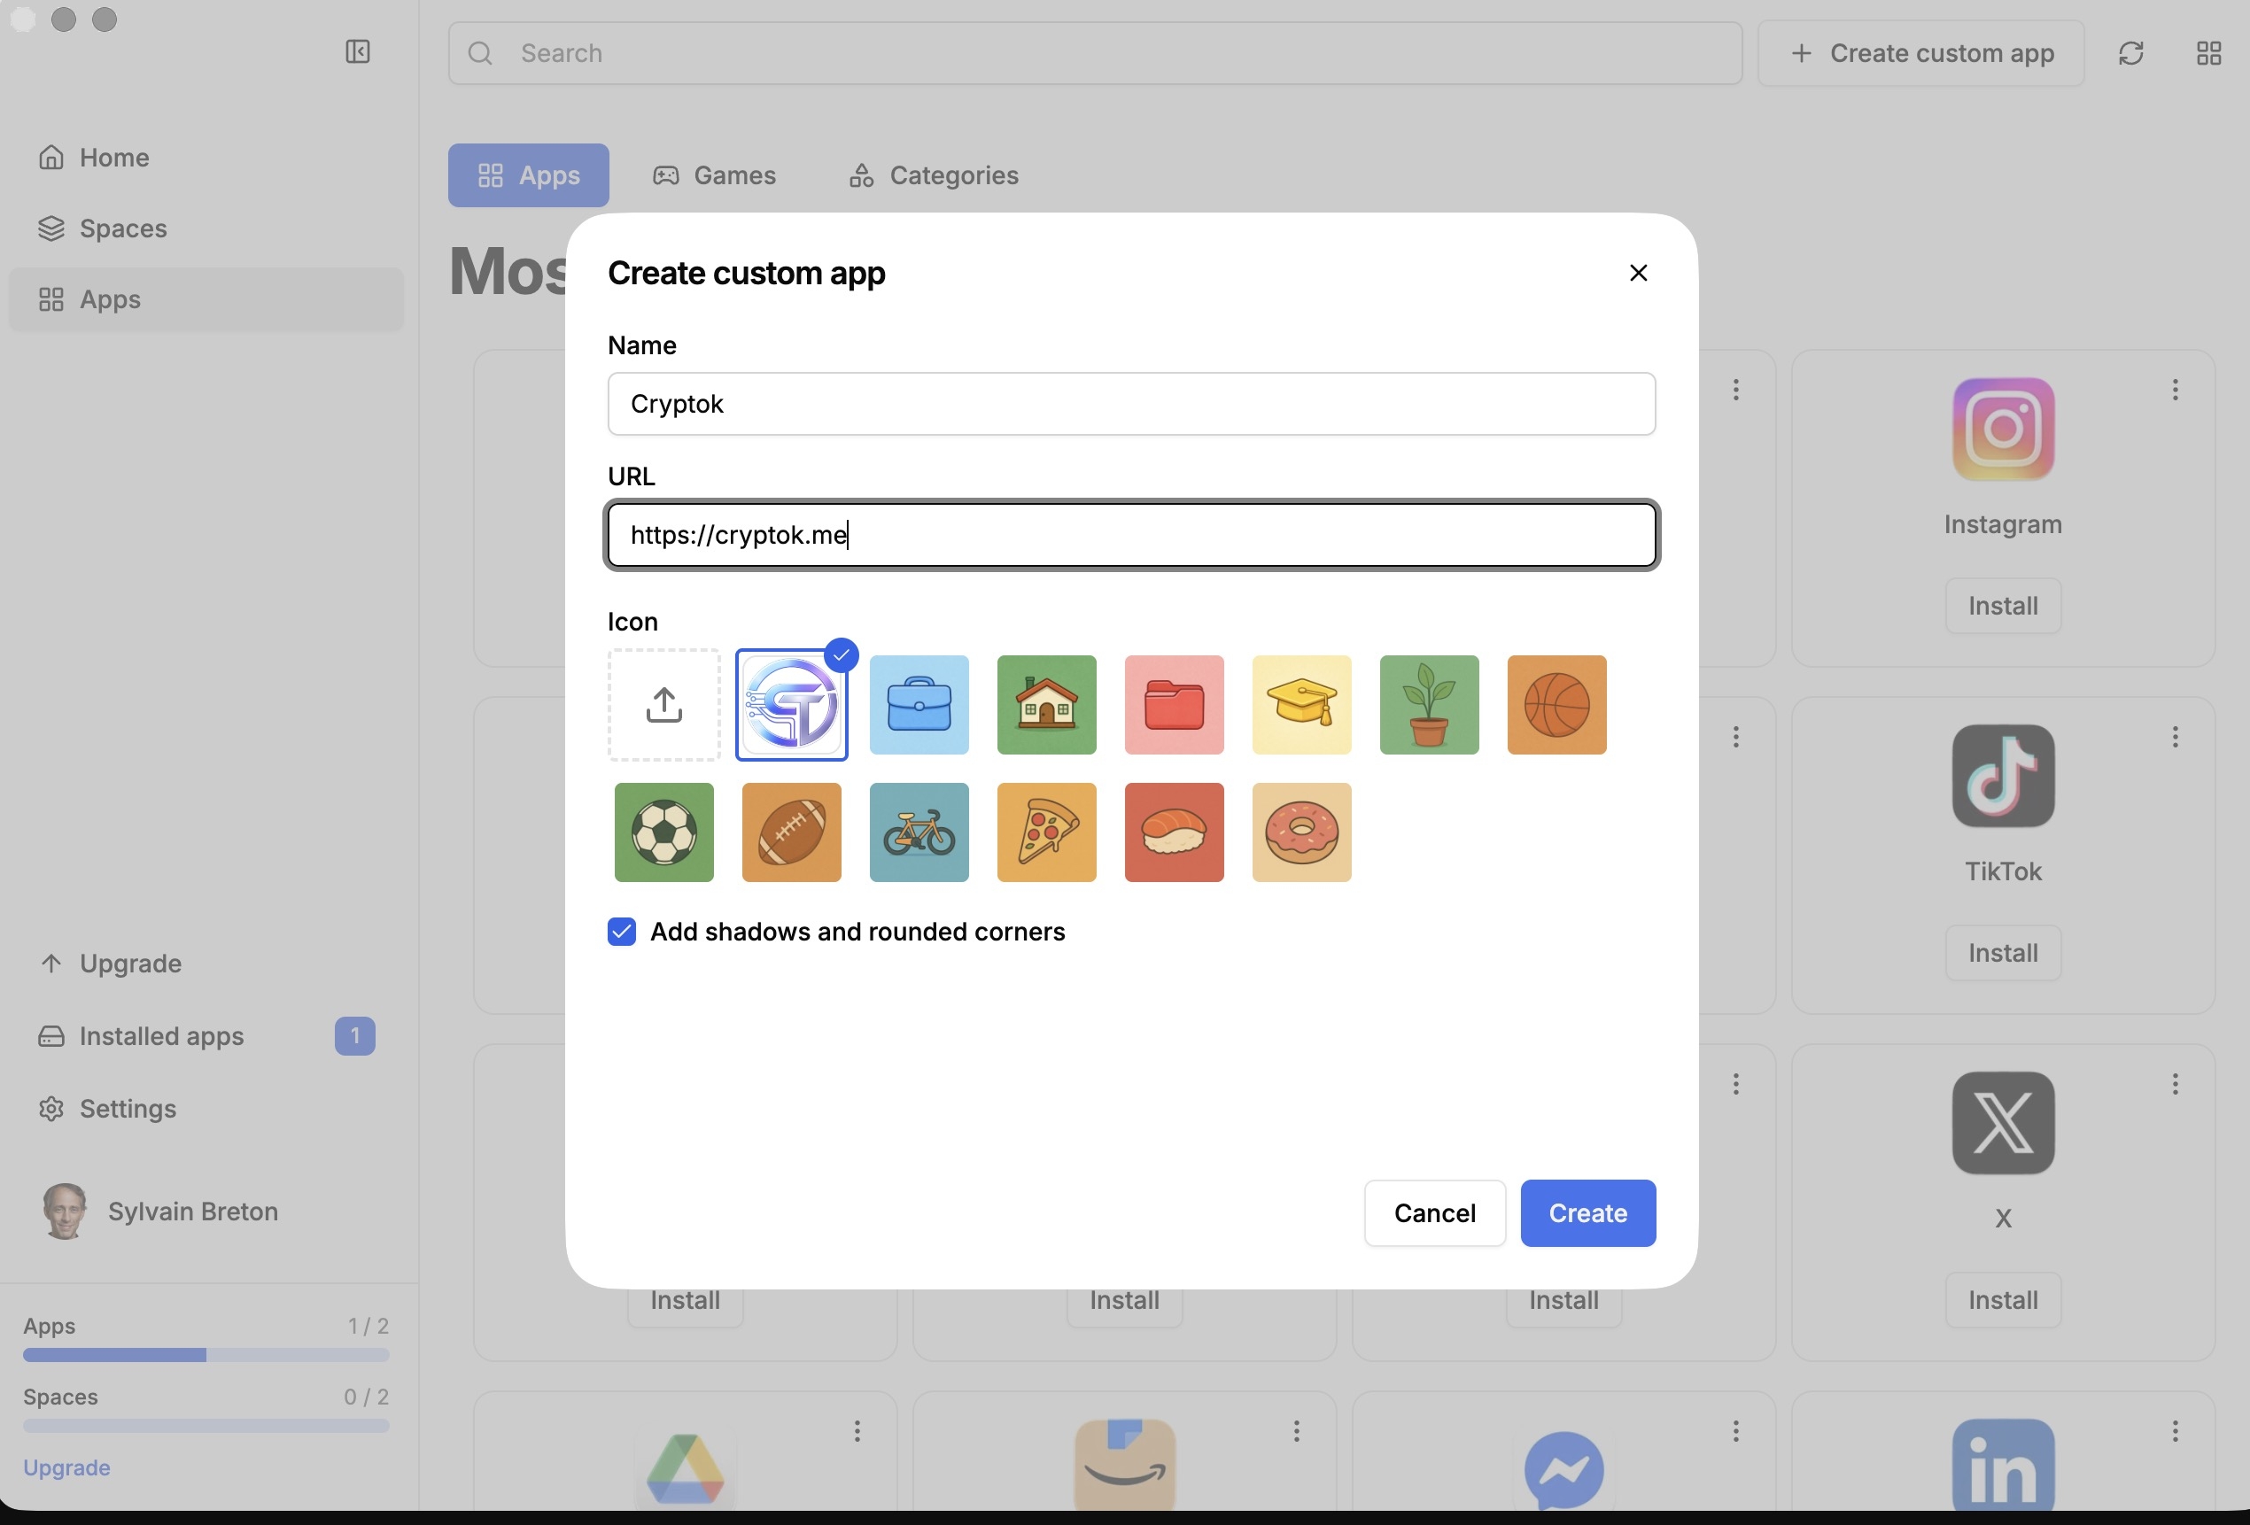
Task: Select the bicycle icon
Action: tap(918, 832)
